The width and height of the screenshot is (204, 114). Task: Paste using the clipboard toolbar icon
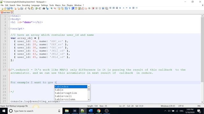(32, 9)
